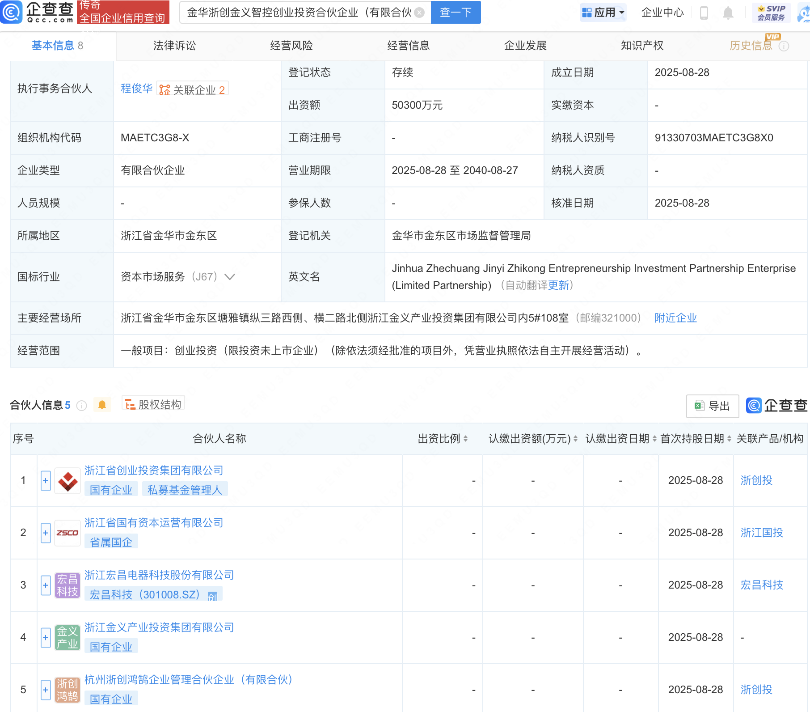Sort by 认缴出资额 column
The height and width of the screenshot is (712, 810).
point(575,439)
